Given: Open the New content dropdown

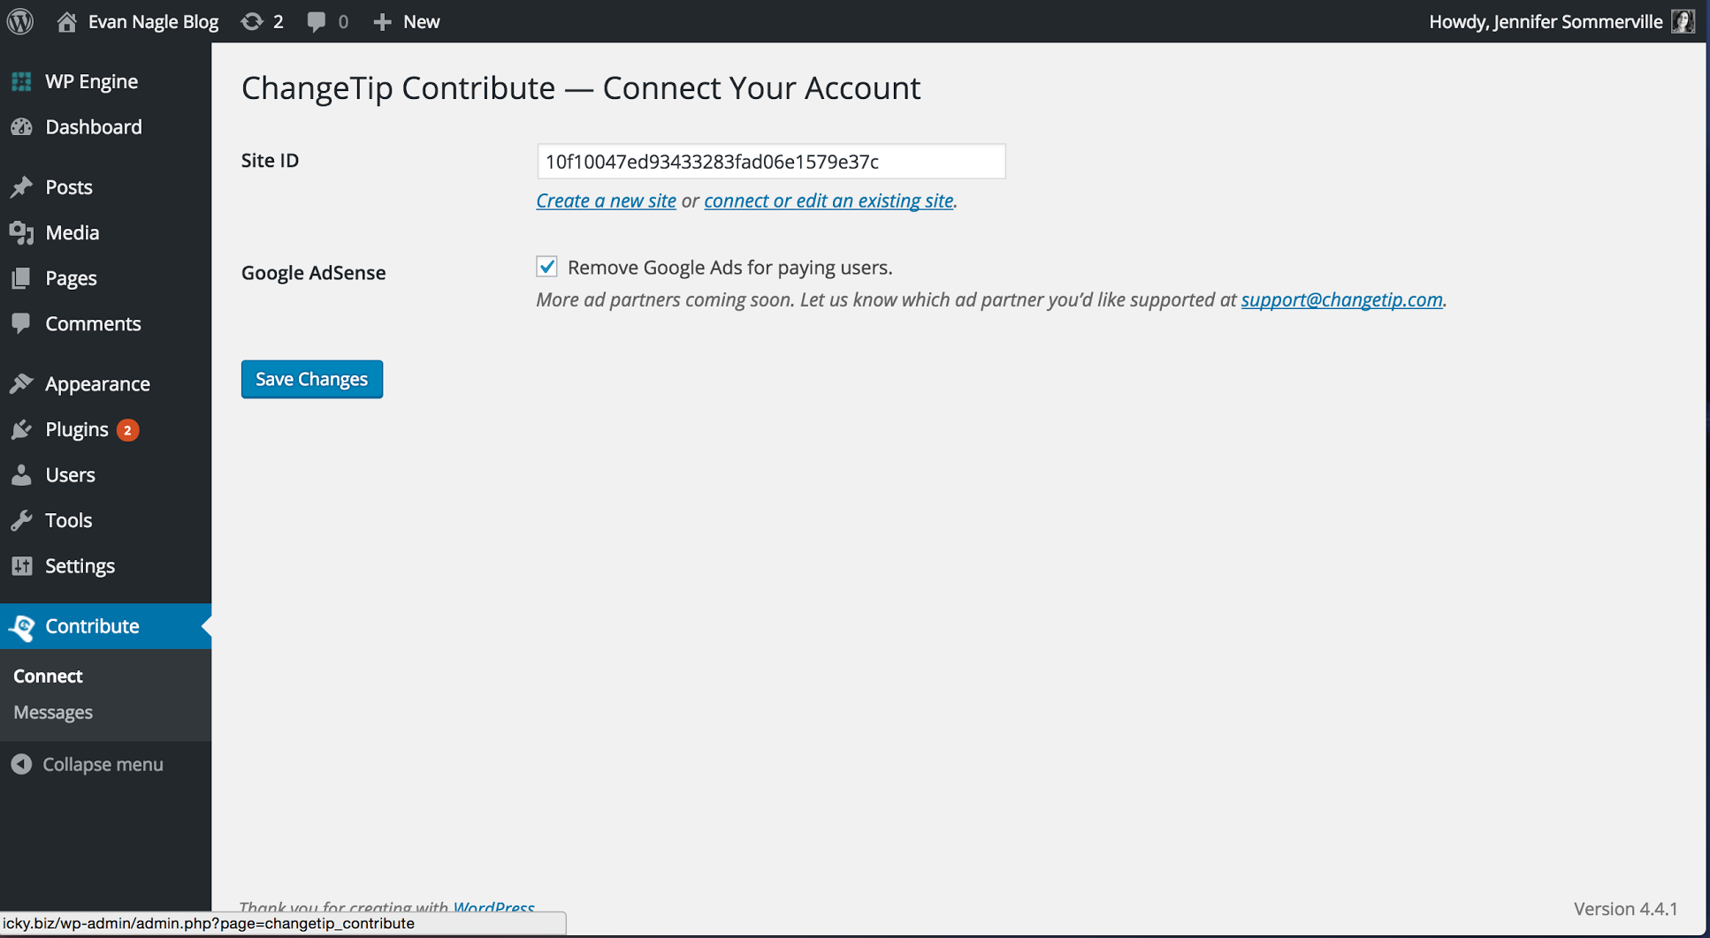Looking at the screenshot, I should click(x=406, y=21).
